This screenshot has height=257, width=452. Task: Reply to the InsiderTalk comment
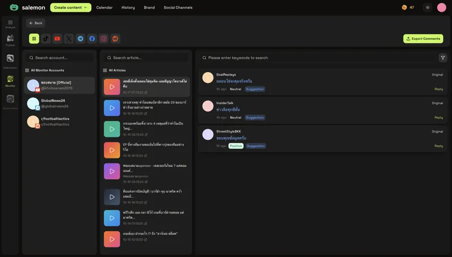(438, 118)
